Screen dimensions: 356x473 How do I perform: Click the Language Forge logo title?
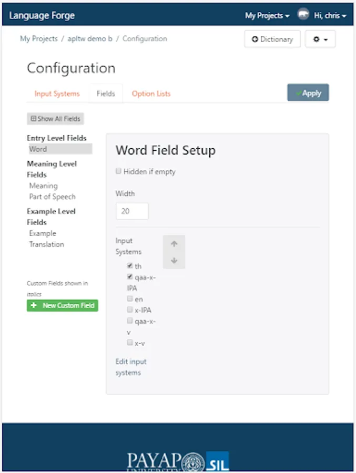tap(42, 15)
